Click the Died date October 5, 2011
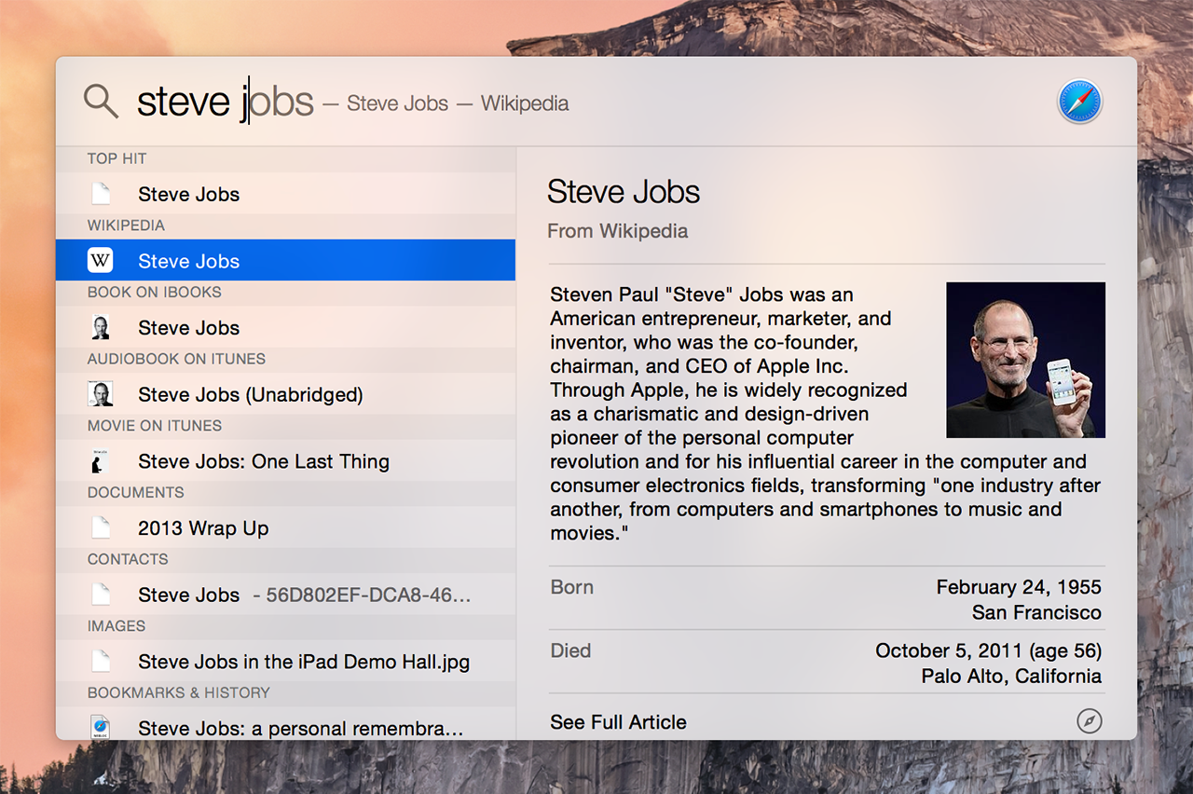The width and height of the screenshot is (1193, 794). tap(988, 650)
